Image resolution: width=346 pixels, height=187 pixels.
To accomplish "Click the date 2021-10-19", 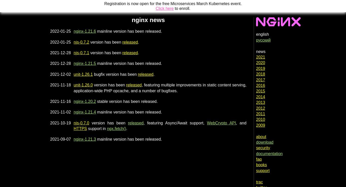I will 61,123.
